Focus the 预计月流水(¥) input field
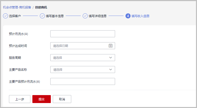The height and width of the screenshot is (108, 197). [83, 34]
